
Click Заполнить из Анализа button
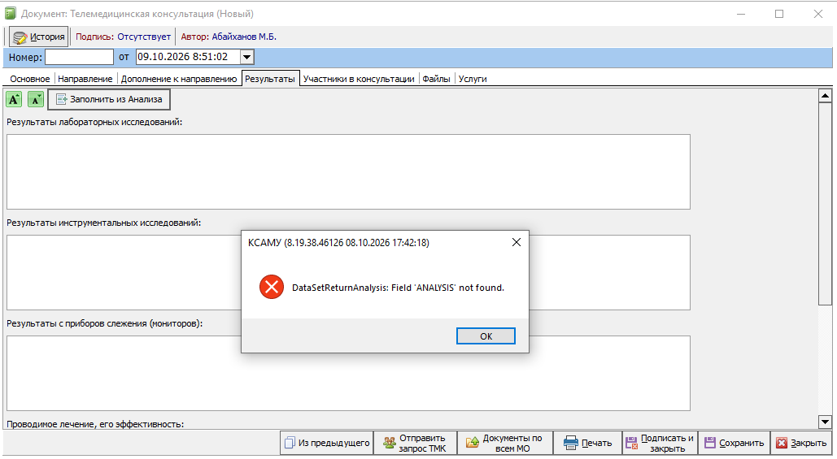click(109, 99)
